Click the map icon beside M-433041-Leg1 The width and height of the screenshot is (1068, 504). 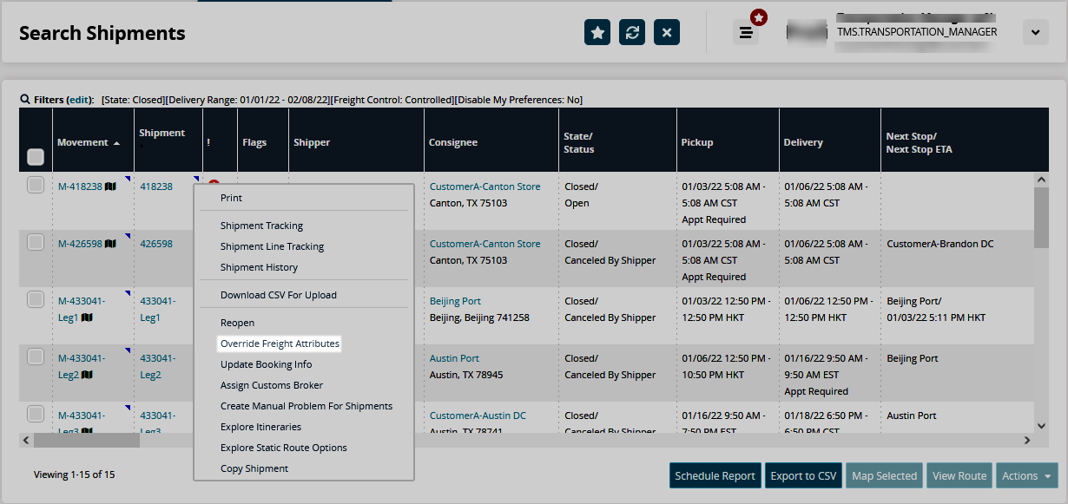click(87, 317)
